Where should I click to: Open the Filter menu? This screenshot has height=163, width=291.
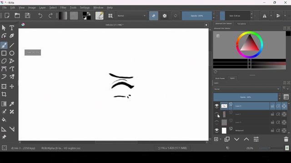[63, 8]
